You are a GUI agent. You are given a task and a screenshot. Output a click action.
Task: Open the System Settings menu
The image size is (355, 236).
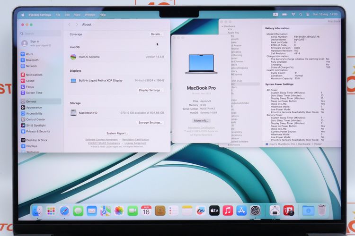pos(40,15)
